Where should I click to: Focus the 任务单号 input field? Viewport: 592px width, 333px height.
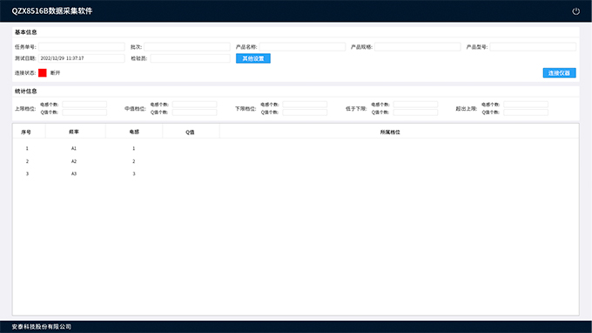[82, 47]
